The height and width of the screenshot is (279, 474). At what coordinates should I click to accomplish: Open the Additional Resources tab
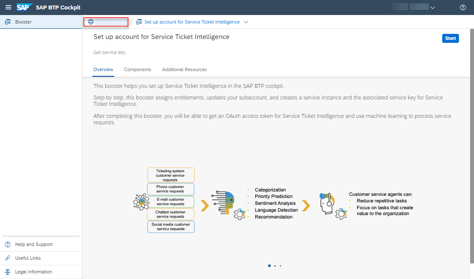click(184, 69)
